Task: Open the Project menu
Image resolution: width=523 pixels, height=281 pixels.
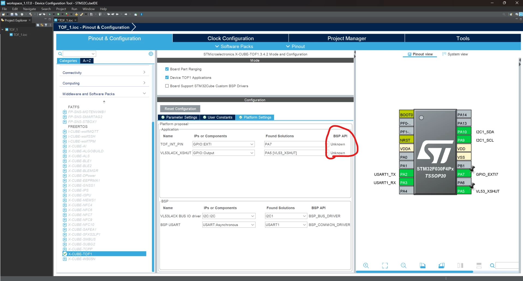Action: 61,9
